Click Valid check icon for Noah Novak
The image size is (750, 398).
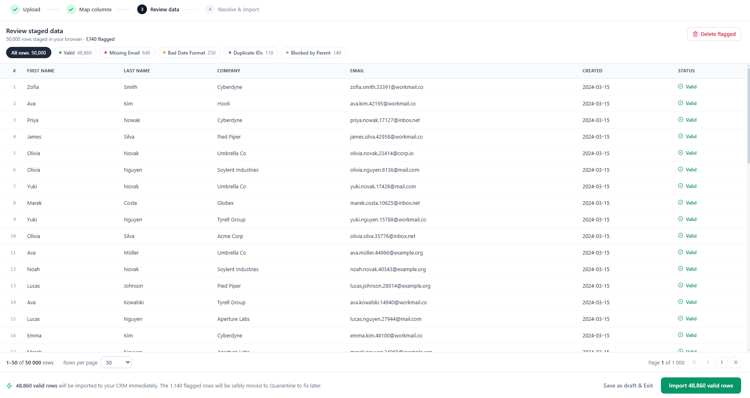680,269
